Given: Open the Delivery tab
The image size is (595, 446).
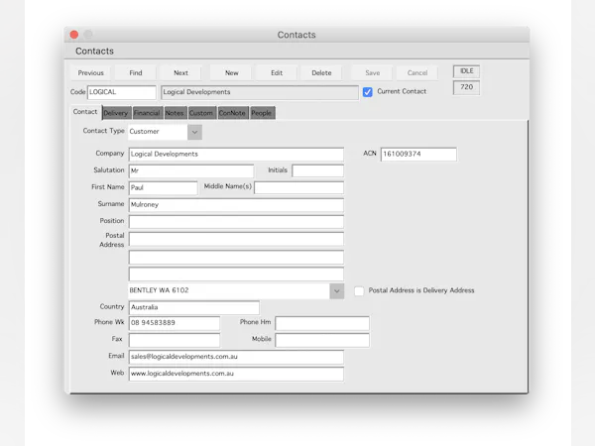Looking at the screenshot, I should [117, 113].
